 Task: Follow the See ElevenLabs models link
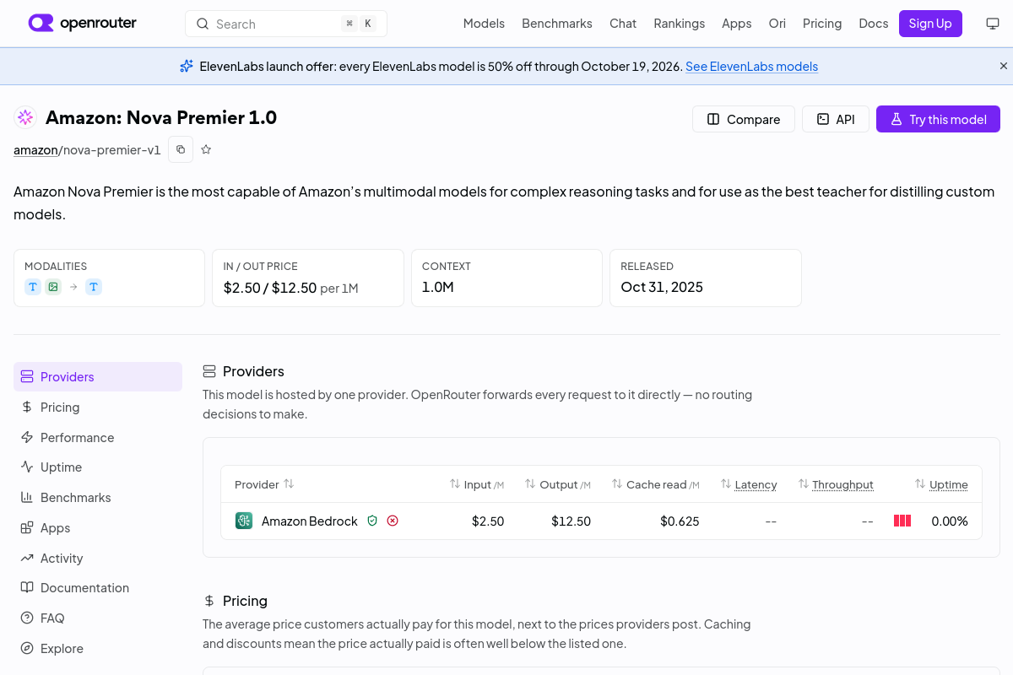click(x=751, y=67)
